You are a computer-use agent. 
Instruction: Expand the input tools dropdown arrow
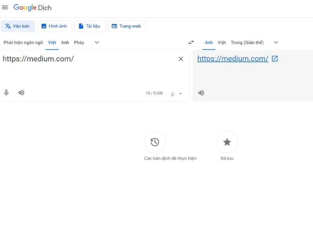point(180,94)
